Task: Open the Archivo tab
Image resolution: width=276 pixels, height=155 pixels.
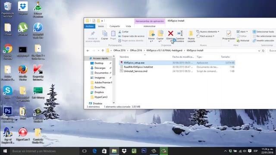Action: [x=90, y=26]
